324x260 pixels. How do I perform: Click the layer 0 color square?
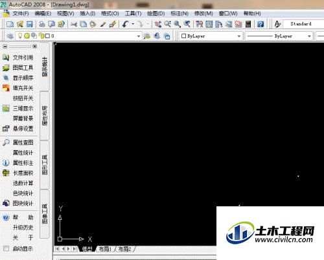[47, 36]
